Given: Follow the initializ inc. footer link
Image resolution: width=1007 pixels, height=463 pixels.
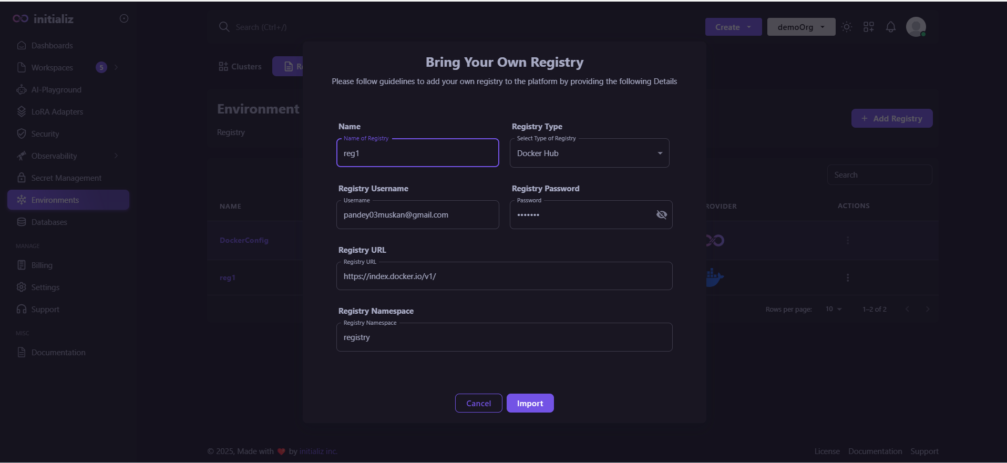Looking at the screenshot, I should [x=318, y=451].
